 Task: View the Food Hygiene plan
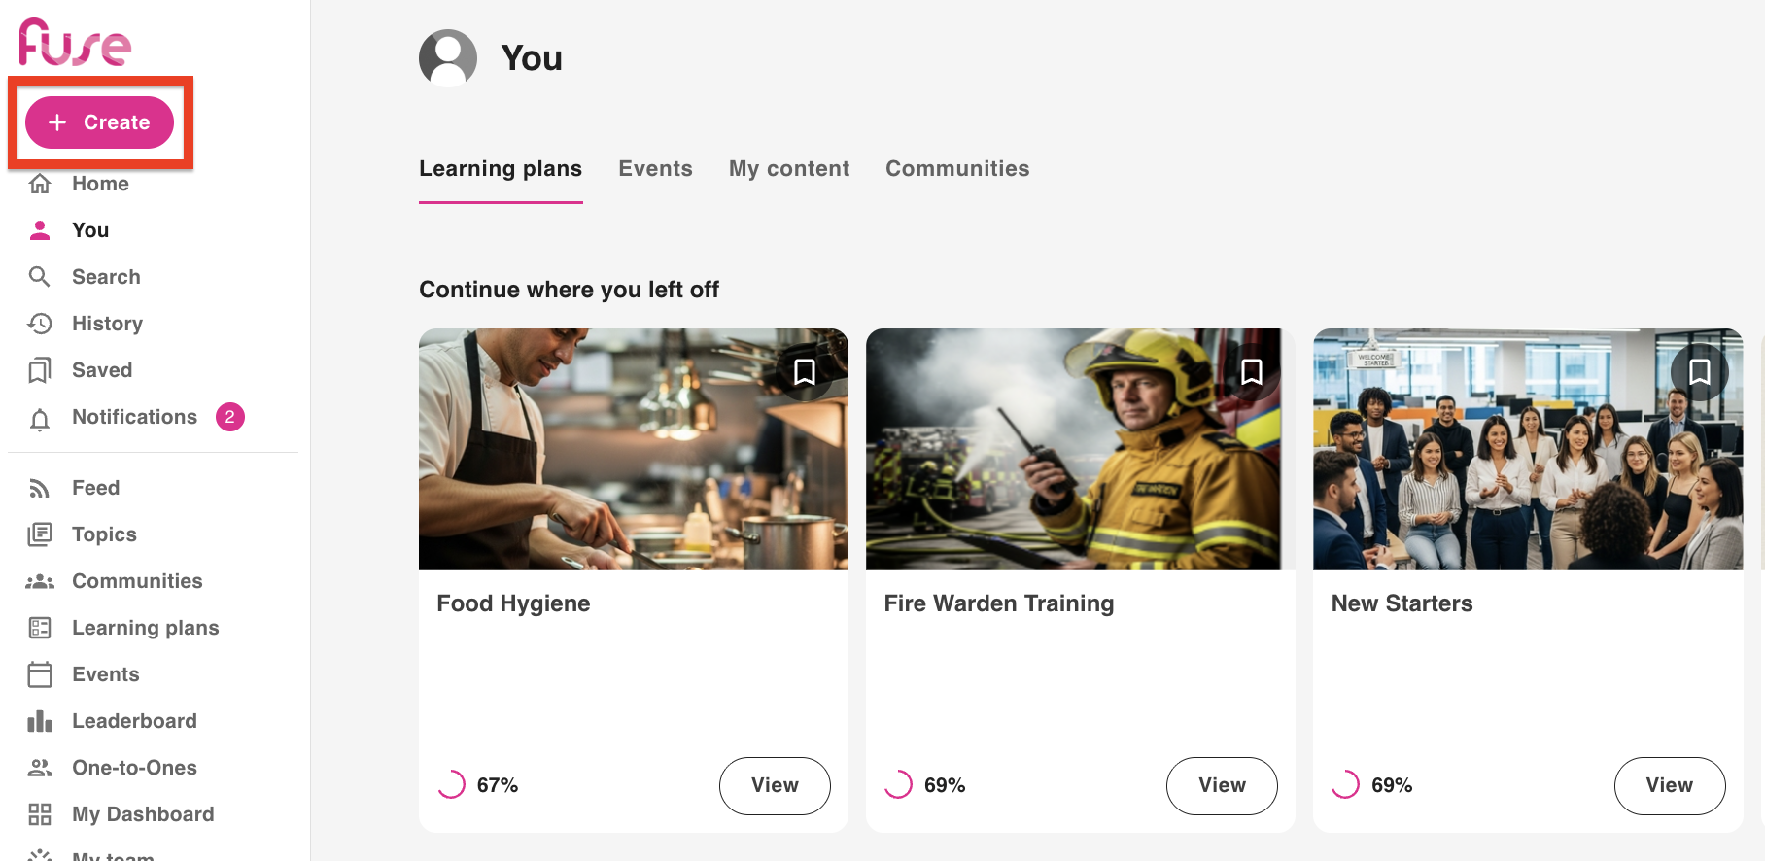click(775, 785)
